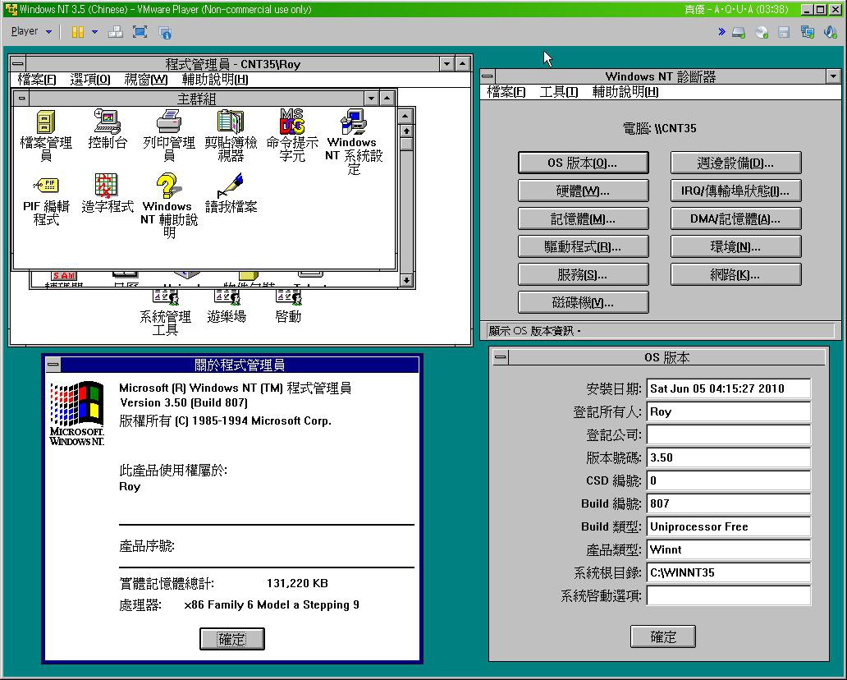Click the 磁碟機 button
The height and width of the screenshot is (680, 847).
pos(583,303)
